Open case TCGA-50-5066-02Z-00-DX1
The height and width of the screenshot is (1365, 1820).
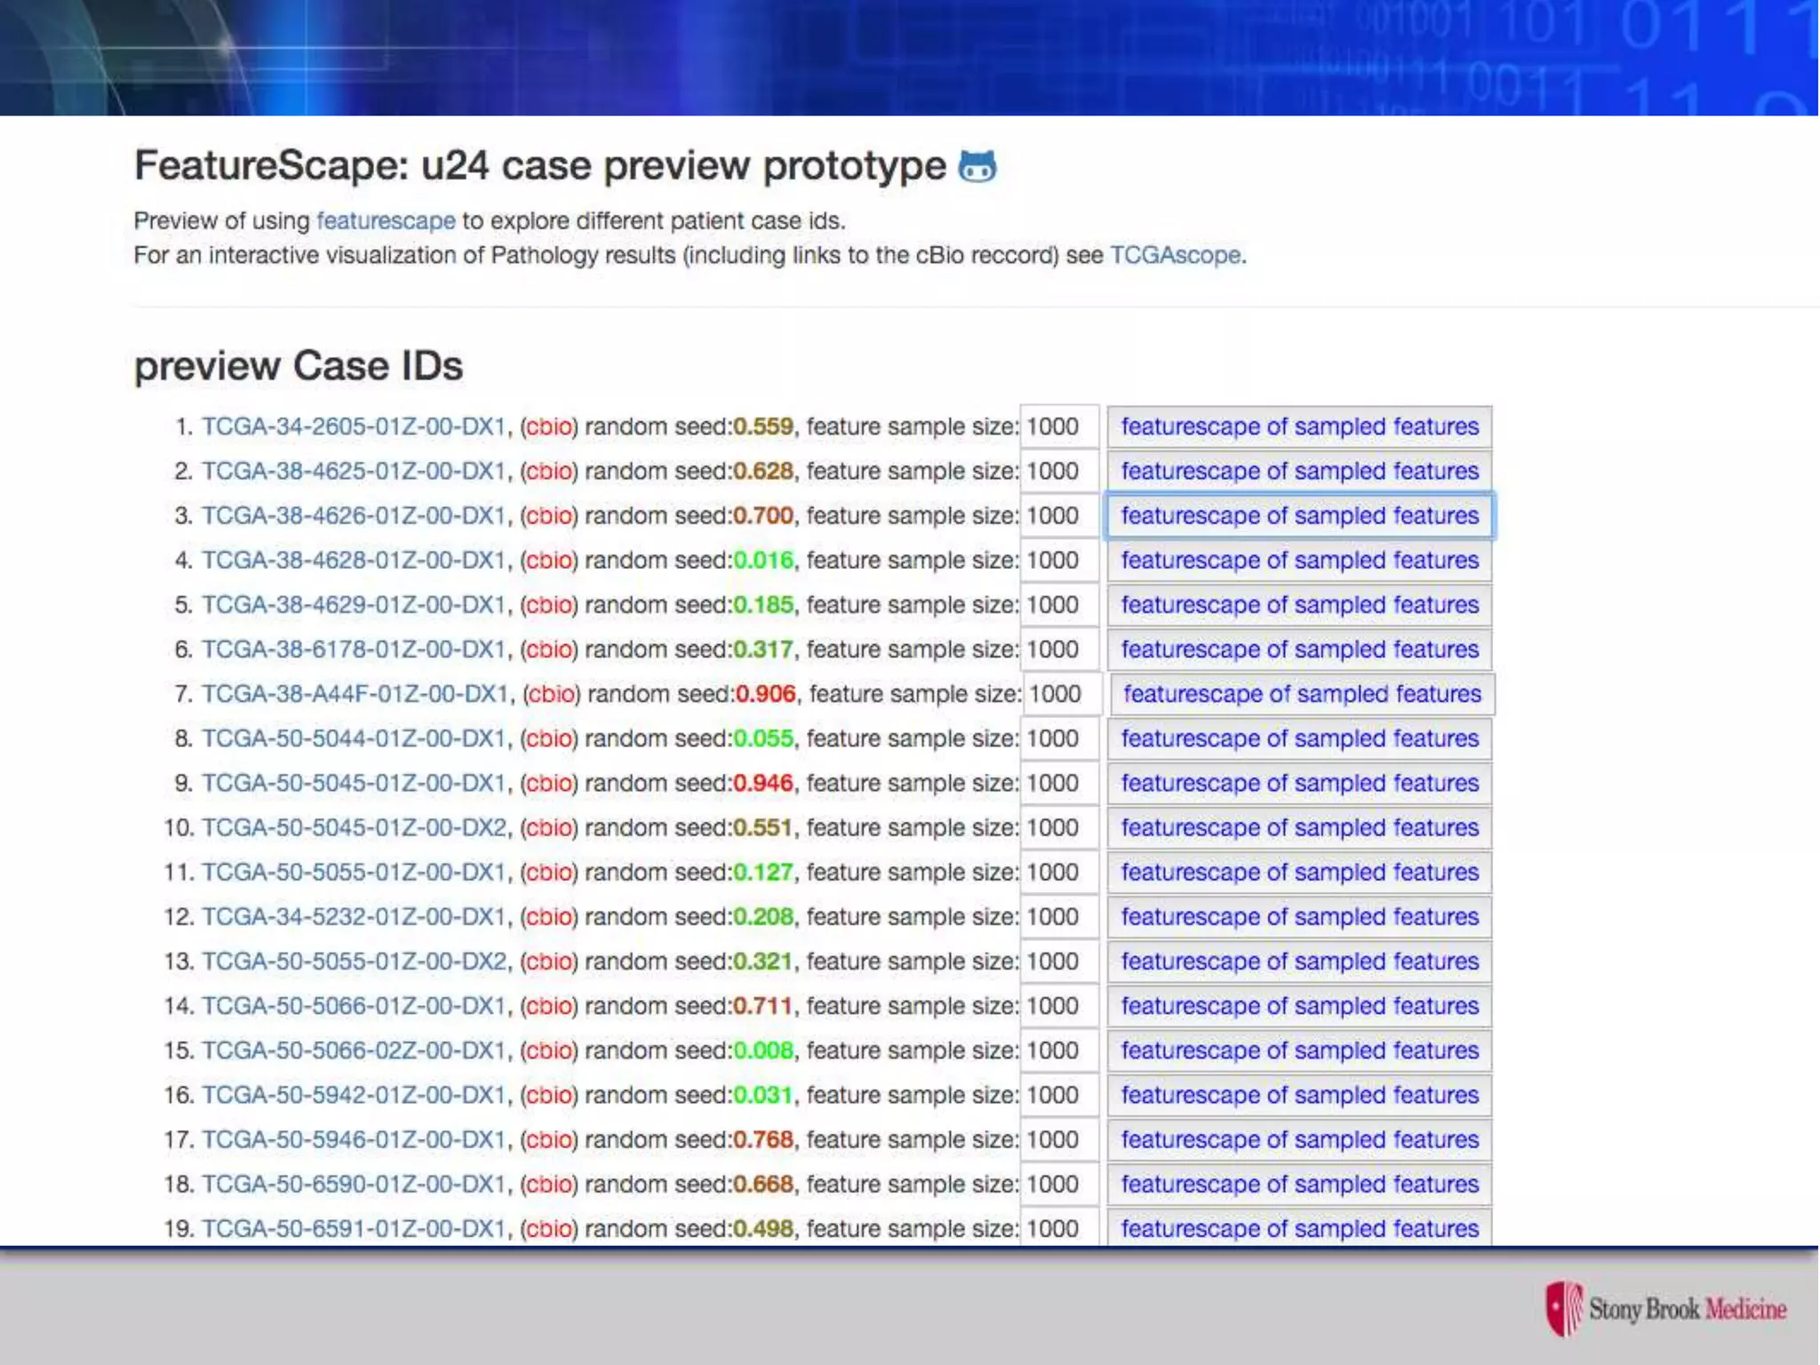[x=353, y=1050]
